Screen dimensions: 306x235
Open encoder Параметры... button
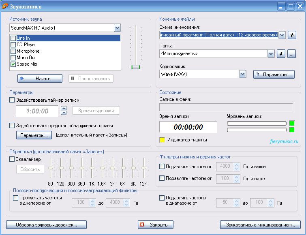tap(274, 75)
